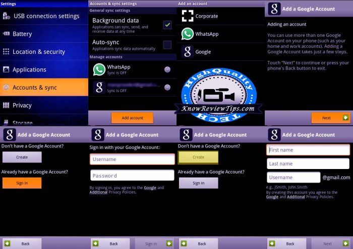Focus the First name input field
This screenshot has width=353, height=249.
[x=308, y=150]
